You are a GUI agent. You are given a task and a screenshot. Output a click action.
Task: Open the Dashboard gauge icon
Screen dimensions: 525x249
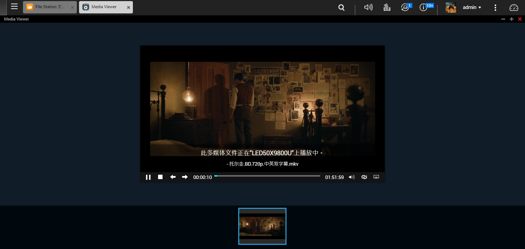(514, 8)
